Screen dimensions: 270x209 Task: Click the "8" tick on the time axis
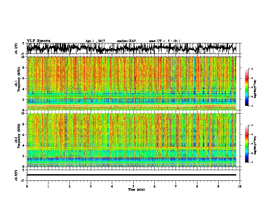[197, 186]
